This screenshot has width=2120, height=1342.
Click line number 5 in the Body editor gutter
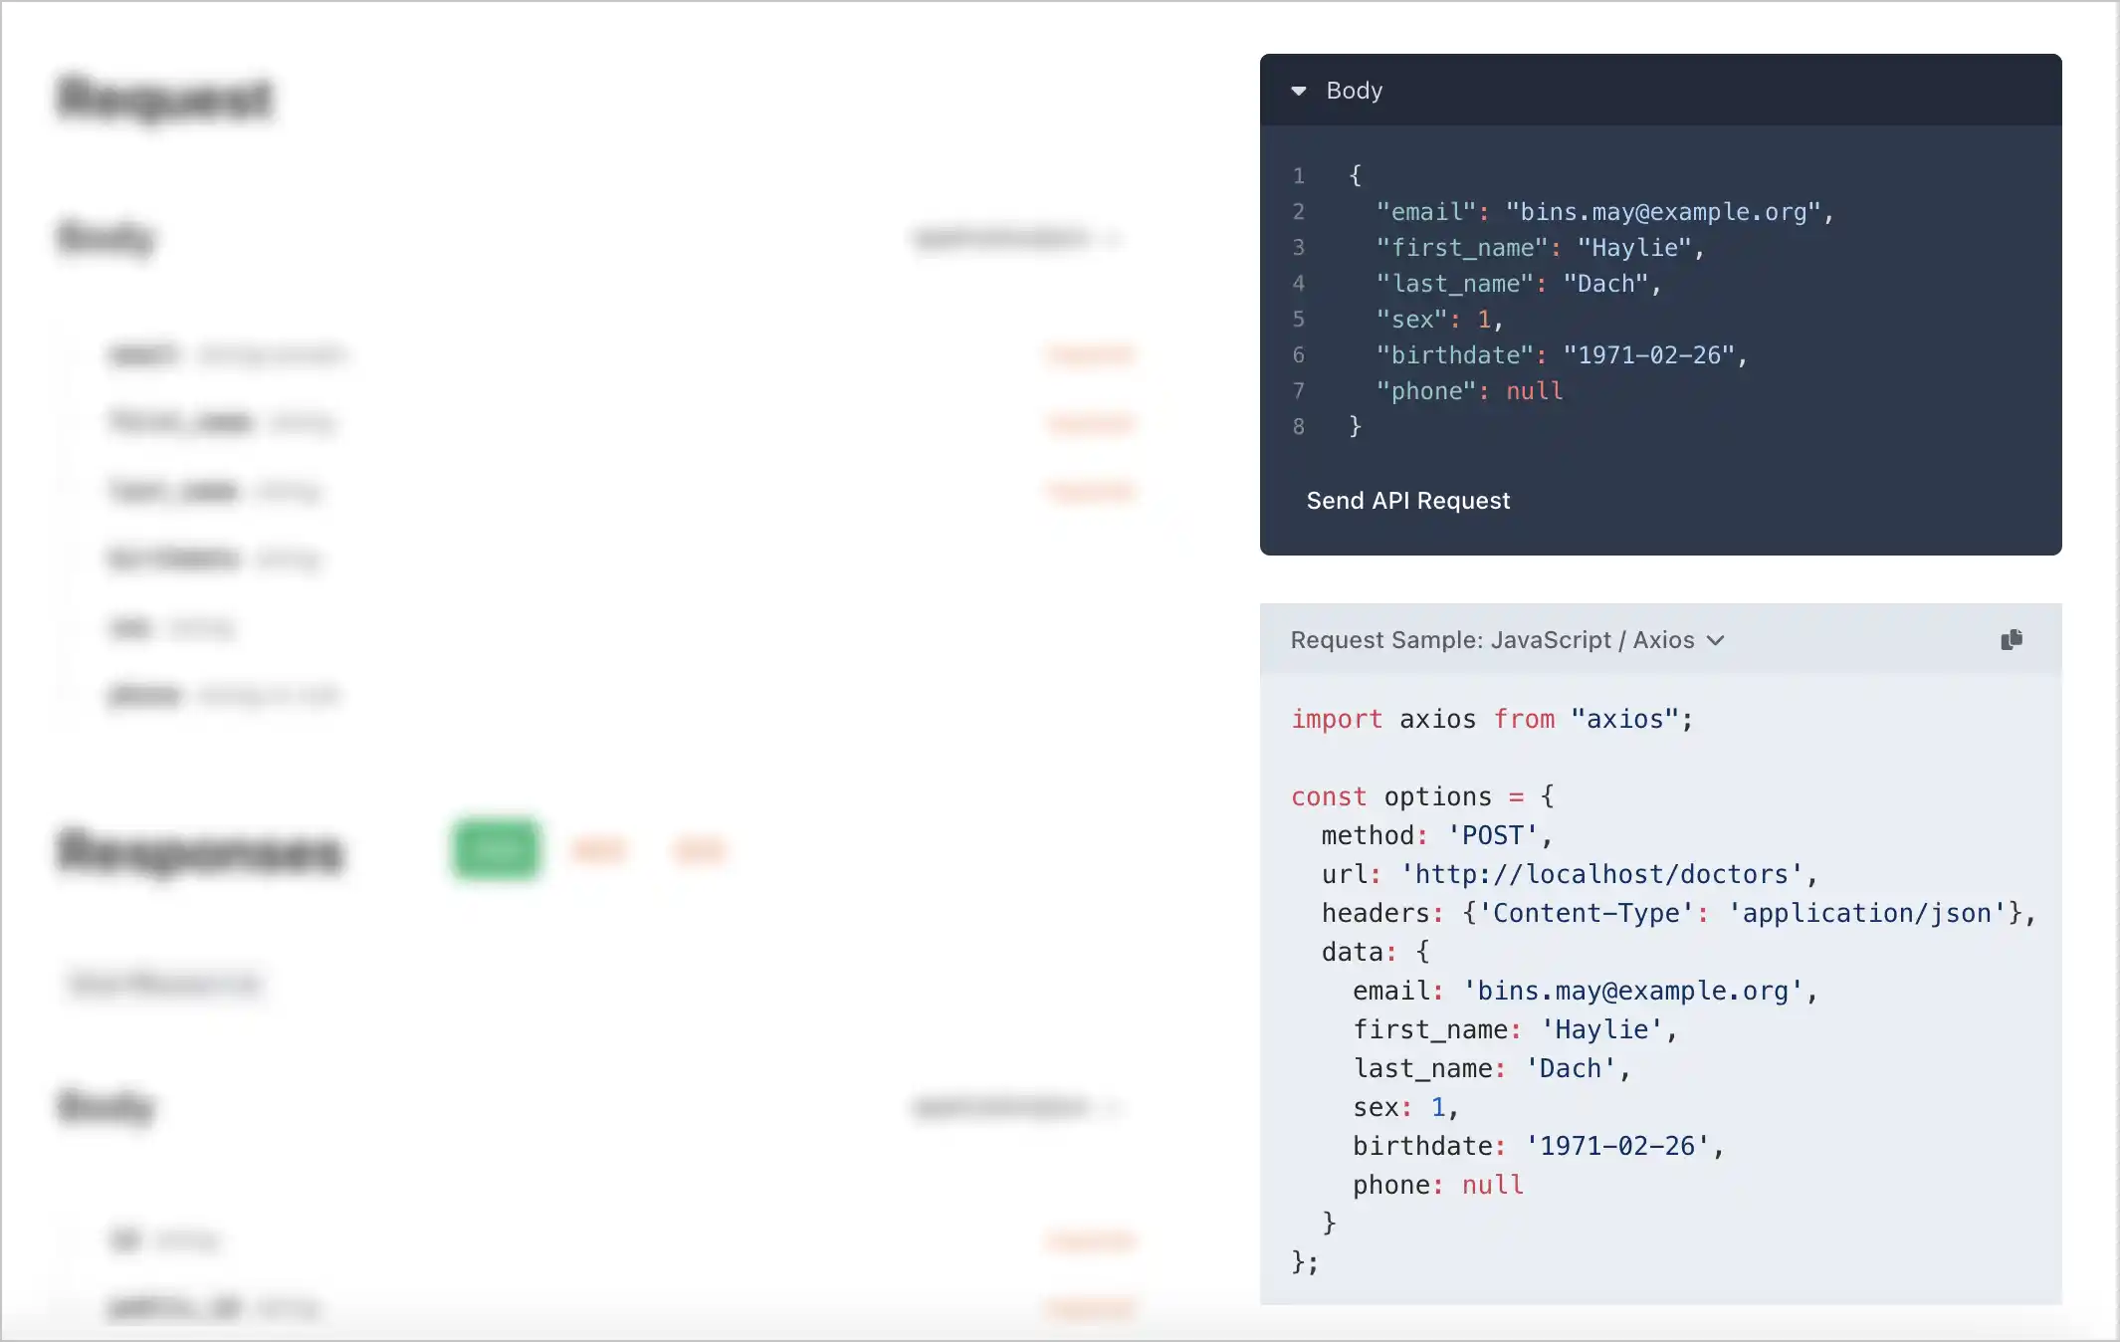pyautogui.click(x=1298, y=319)
